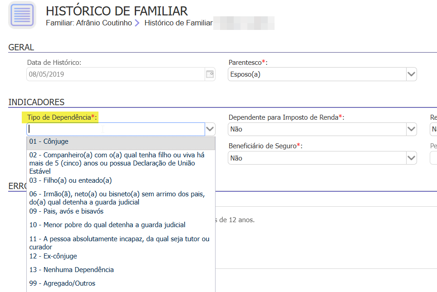Select 03 - Filho(a) ou enteado(a)
Image resolution: width=437 pixels, height=292 pixels.
tap(70, 180)
